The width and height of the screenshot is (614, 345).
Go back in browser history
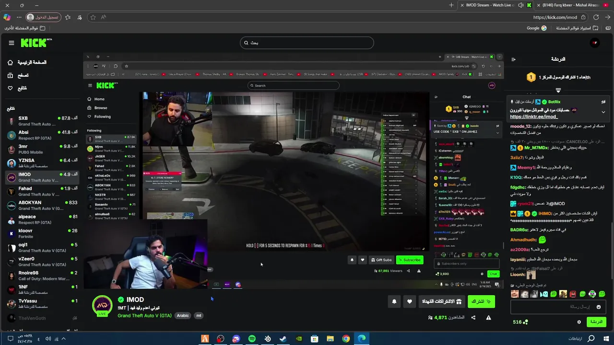pyautogui.click(x=607, y=17)
